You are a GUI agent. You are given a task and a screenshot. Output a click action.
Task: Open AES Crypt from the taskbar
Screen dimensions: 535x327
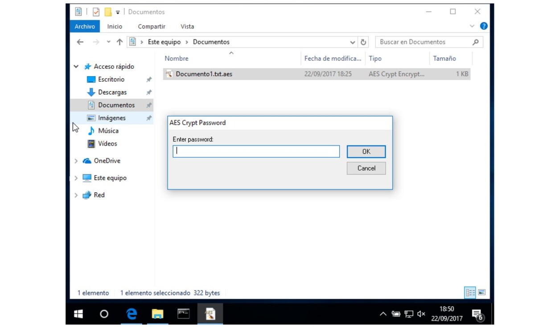click(210, 314)
